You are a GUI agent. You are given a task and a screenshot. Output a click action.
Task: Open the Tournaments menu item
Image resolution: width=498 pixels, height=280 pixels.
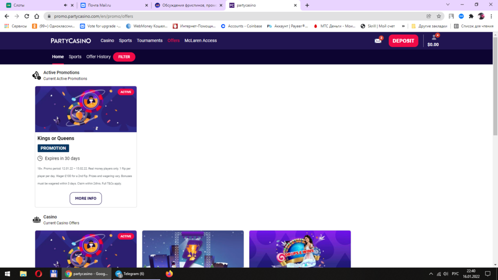(149, 41)
